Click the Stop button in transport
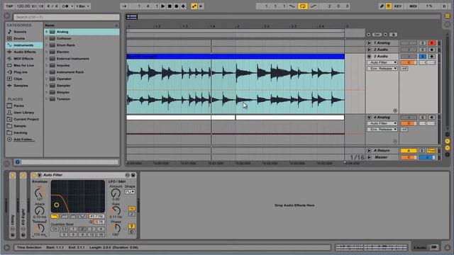The height and width of the screenshot is (255, 454). pos(170,6)
